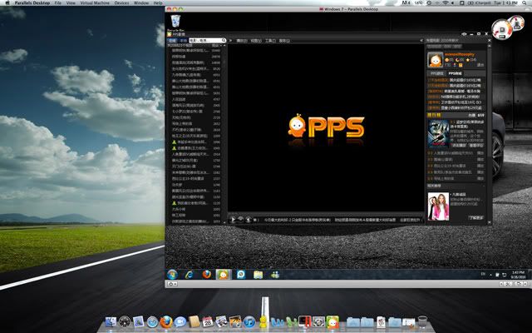Open Windows Explorer folder in taskbar
The image size is (532, 333).
258,274
